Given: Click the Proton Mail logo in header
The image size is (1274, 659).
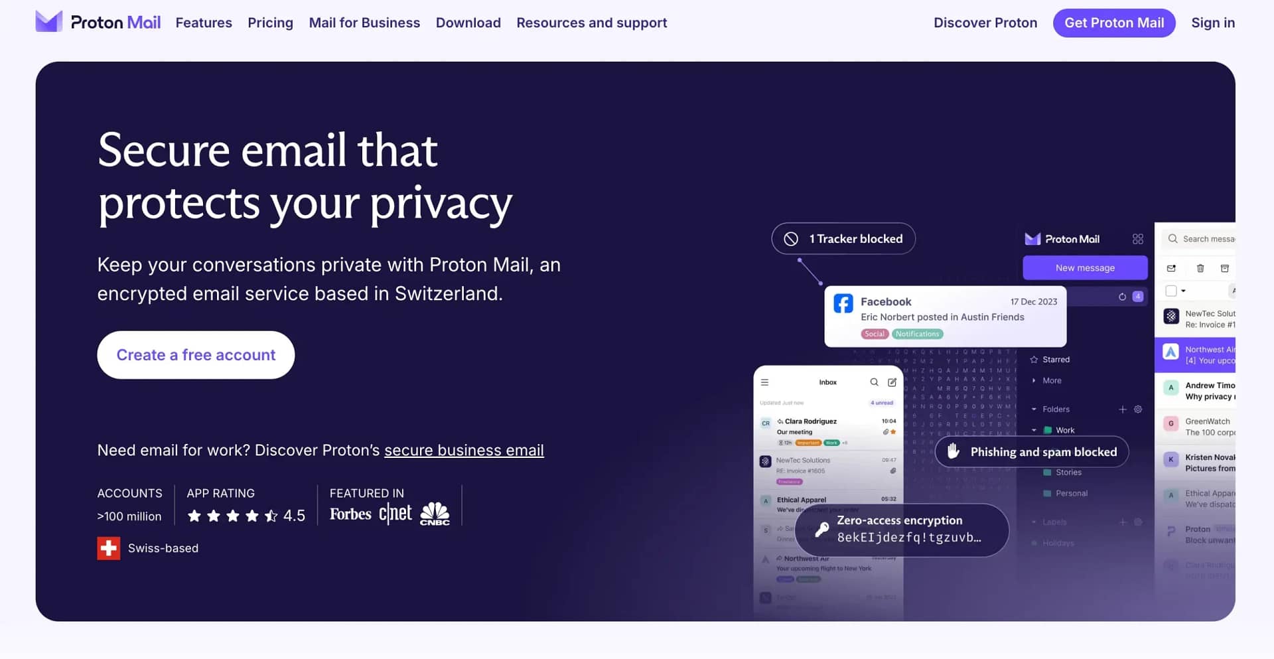Looking at the screenshot, I should click(98, 22).
